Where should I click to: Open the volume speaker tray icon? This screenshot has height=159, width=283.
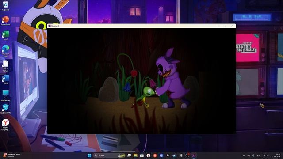268,155
